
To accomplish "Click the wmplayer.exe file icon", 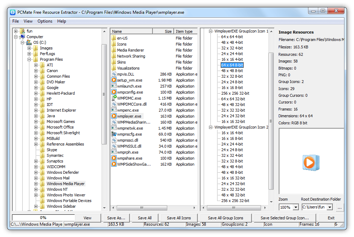I will [114, 116].
